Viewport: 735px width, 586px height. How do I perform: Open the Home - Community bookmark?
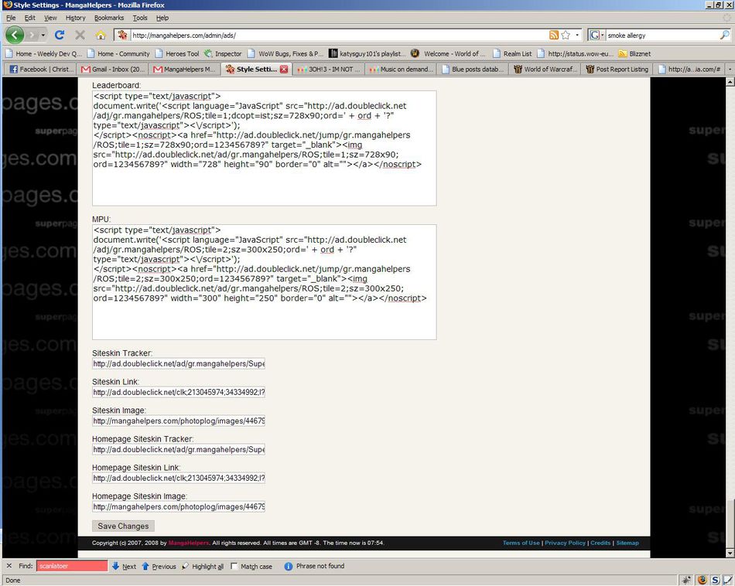tap(118, 54)
